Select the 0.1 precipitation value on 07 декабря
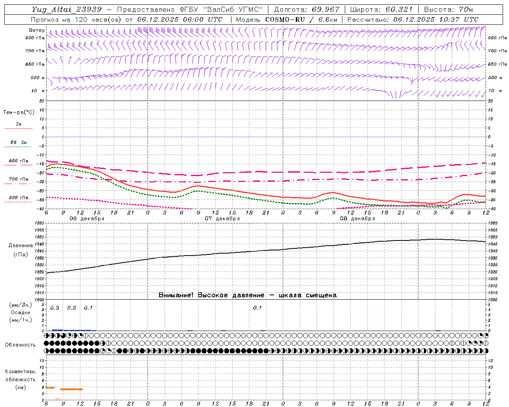509x407 pixels. (258, 308)
